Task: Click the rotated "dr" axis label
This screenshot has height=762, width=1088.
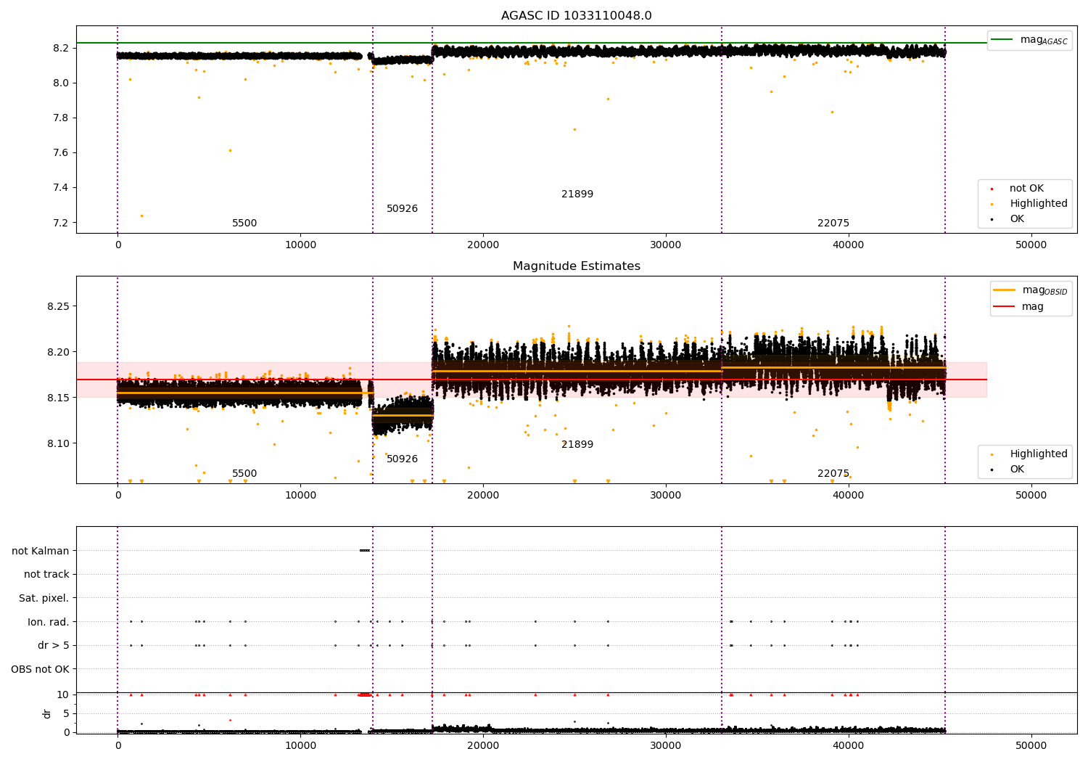Action: click(x=47, y=713)
